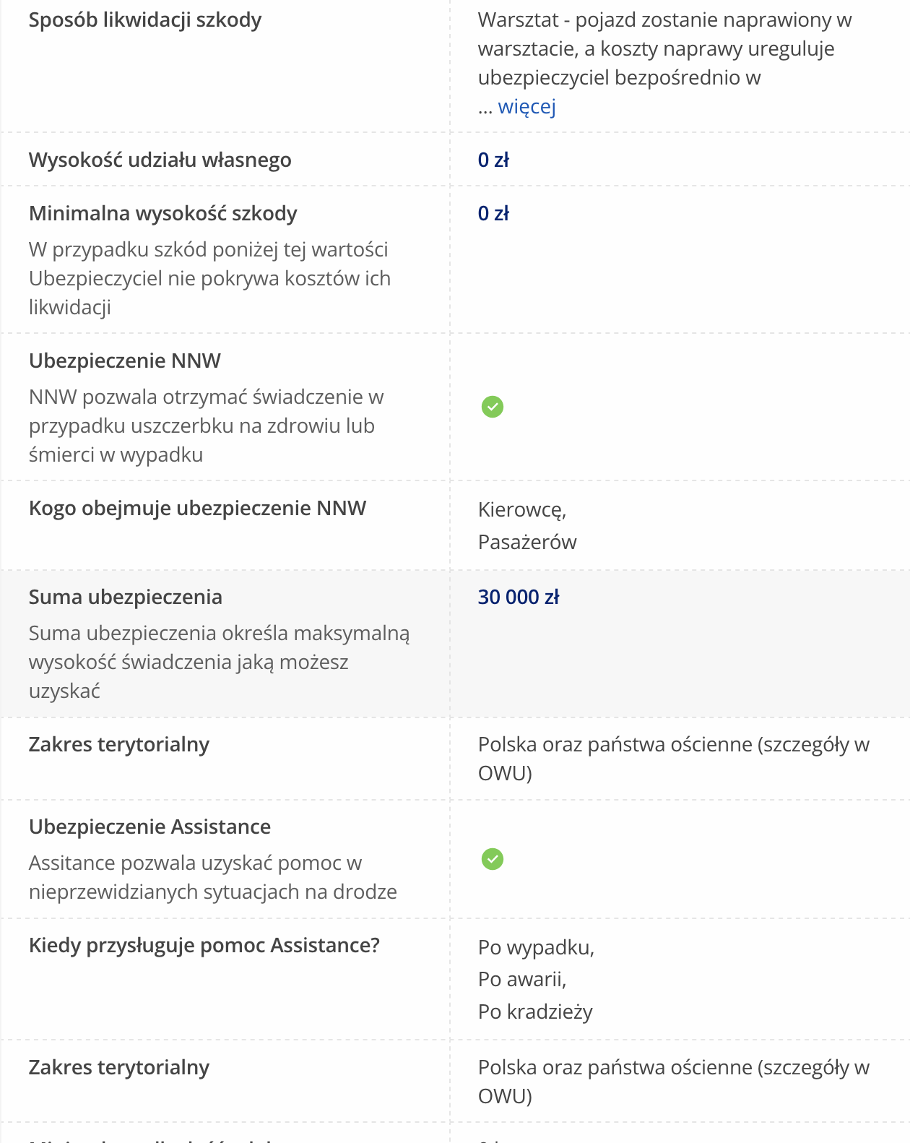Screen dimensions: 910x1143
Task: Click the "Kierowcę" value text
Action: click(x=521, y=510)
